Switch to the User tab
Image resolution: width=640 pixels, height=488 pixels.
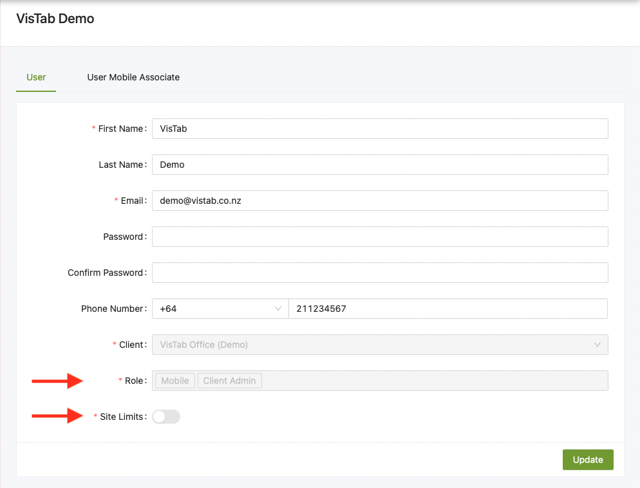[36, 77]
